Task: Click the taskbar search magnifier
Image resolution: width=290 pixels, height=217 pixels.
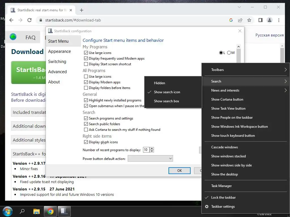Action: point(22,211)
